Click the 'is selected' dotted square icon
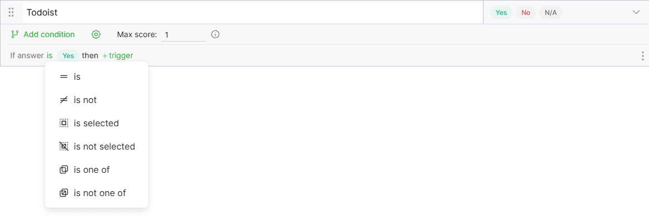Viewport: 649px width, 216px height. point(64,123)
